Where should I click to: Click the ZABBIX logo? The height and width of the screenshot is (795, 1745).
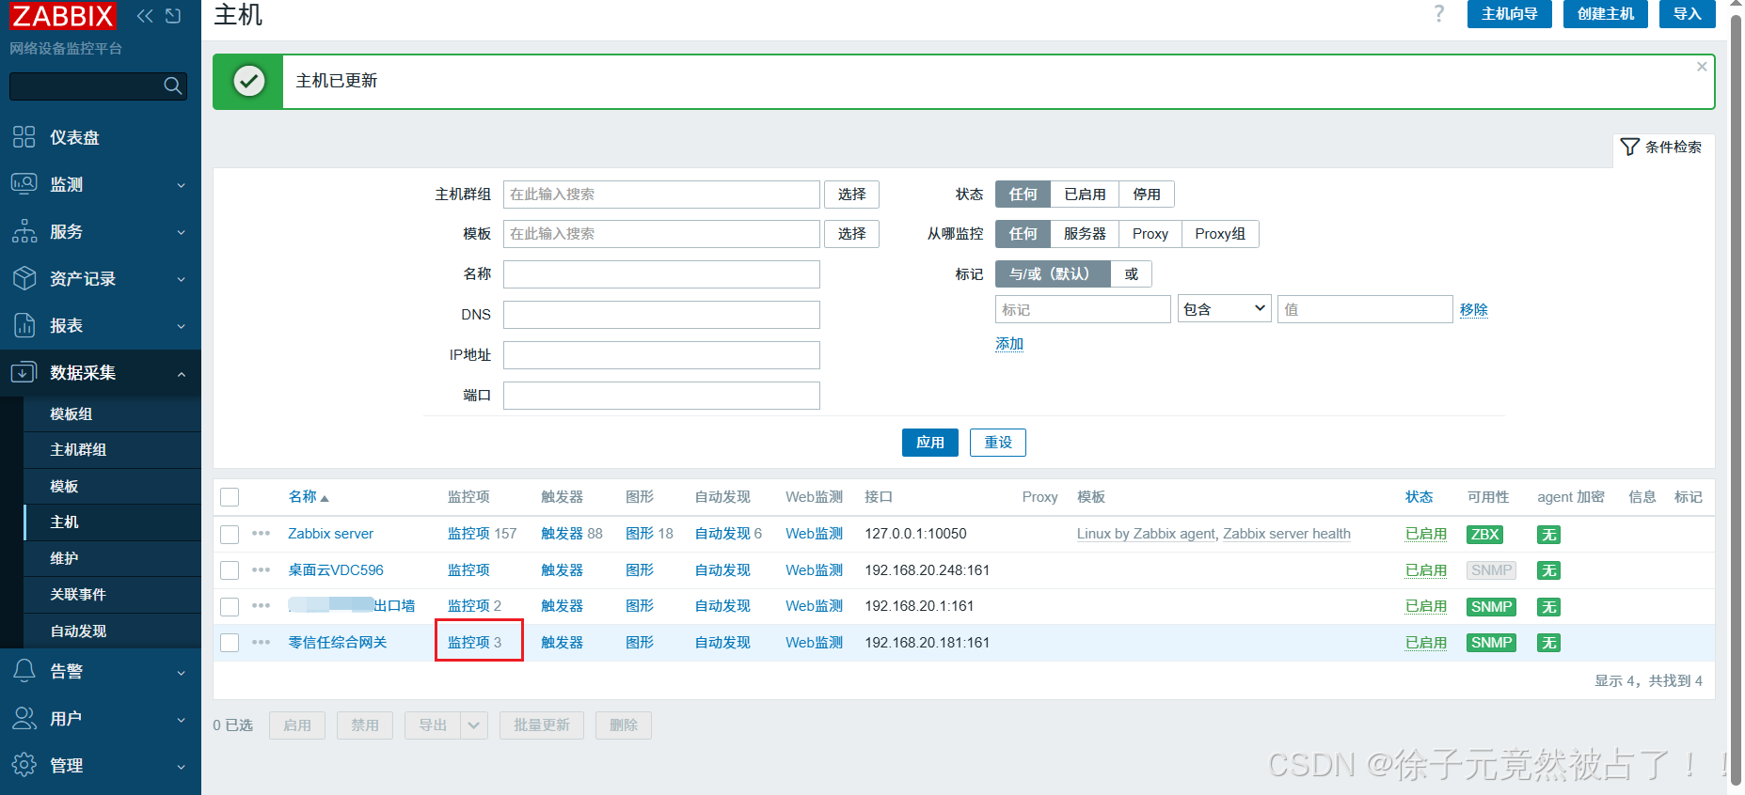pyautogui.click(x=63, y=16)
